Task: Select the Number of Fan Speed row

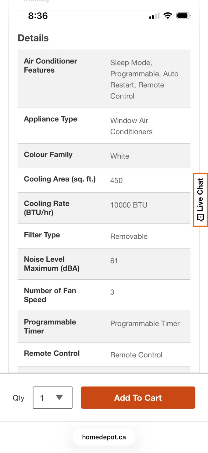Action: pyautogui.click(x=104, y=295)
